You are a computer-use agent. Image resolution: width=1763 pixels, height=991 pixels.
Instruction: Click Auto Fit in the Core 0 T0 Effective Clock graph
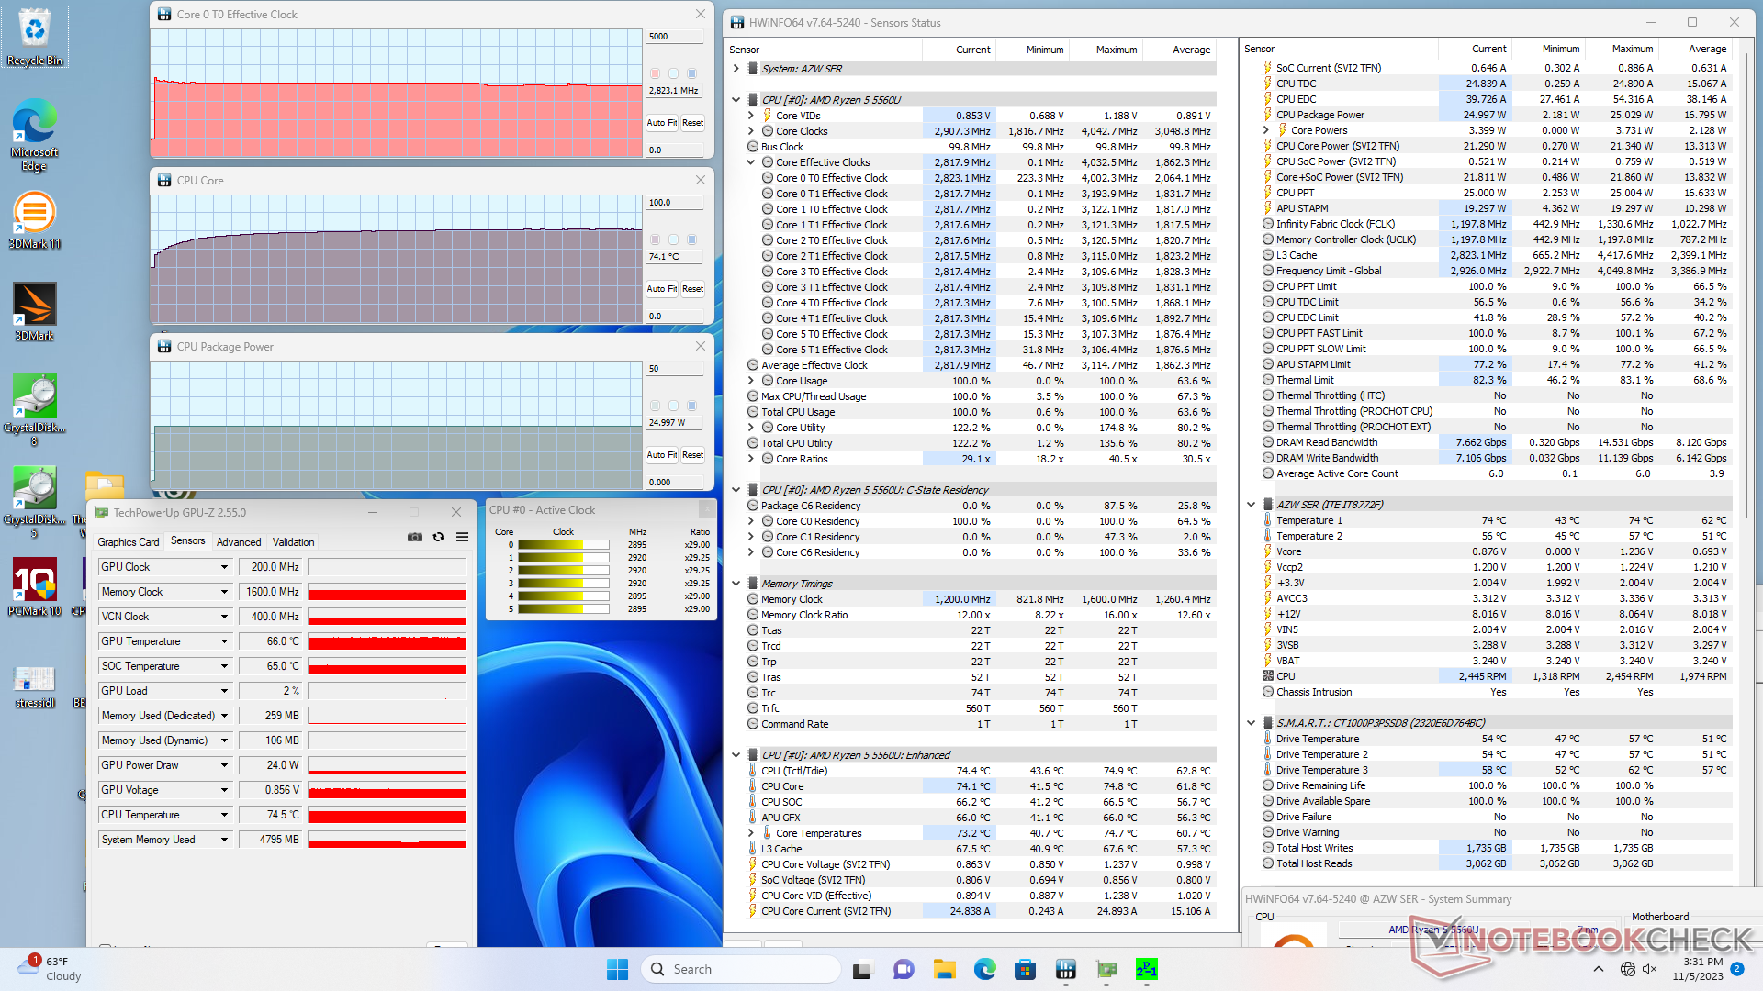tap(661, 123)
